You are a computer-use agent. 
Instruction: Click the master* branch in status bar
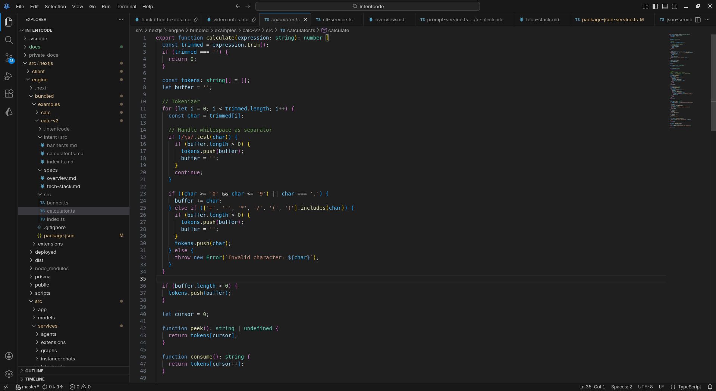[27, 387]
